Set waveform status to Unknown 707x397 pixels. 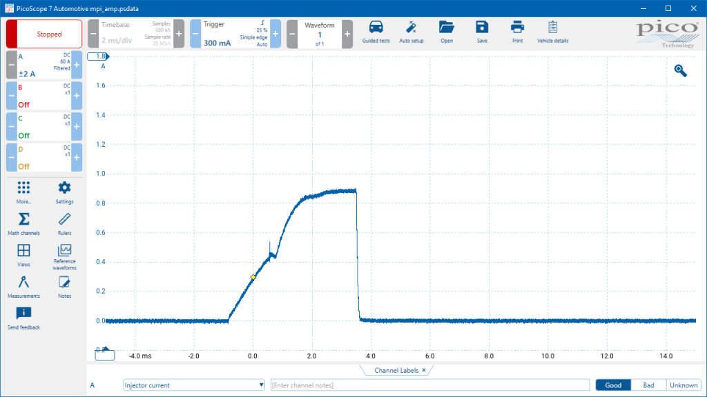[683, 385]
